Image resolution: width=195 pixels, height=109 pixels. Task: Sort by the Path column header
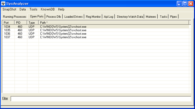[x=114, y=23]
